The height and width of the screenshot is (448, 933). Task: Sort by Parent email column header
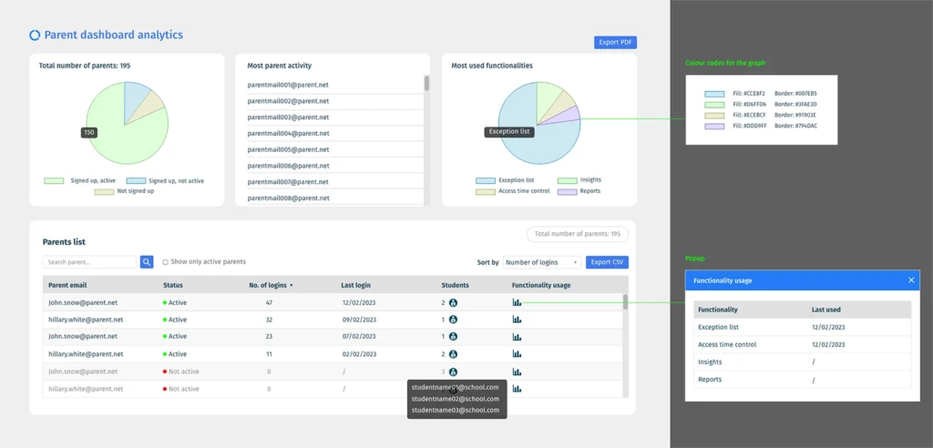tap(67, 285)
